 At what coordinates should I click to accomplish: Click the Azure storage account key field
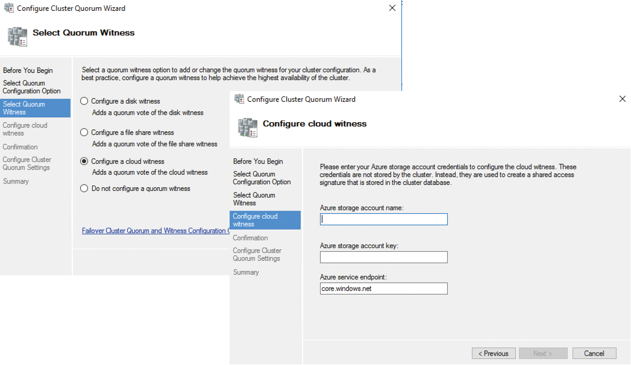coord(383,257)
